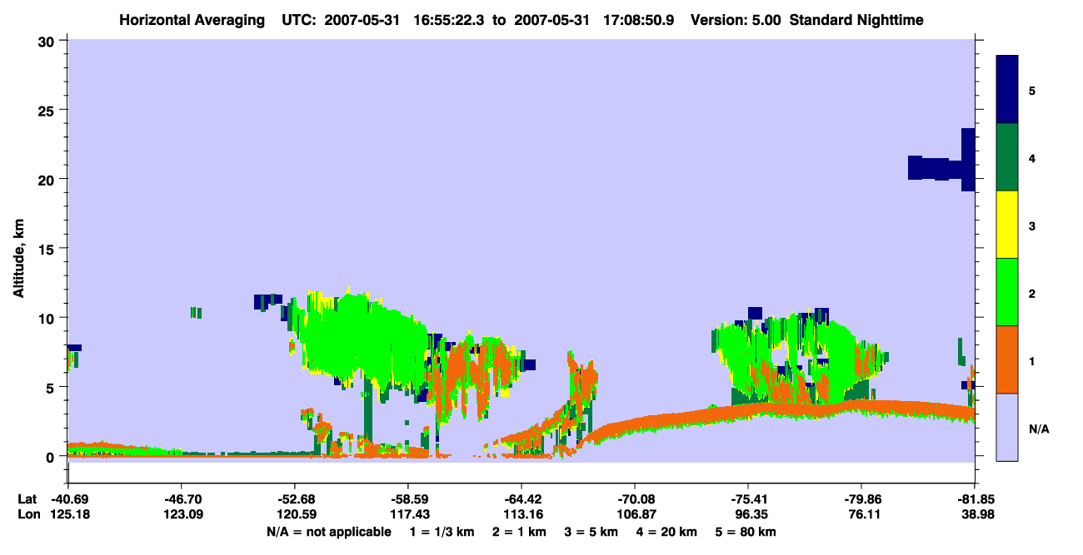Click longitude value 96.35

pos(749,514)
